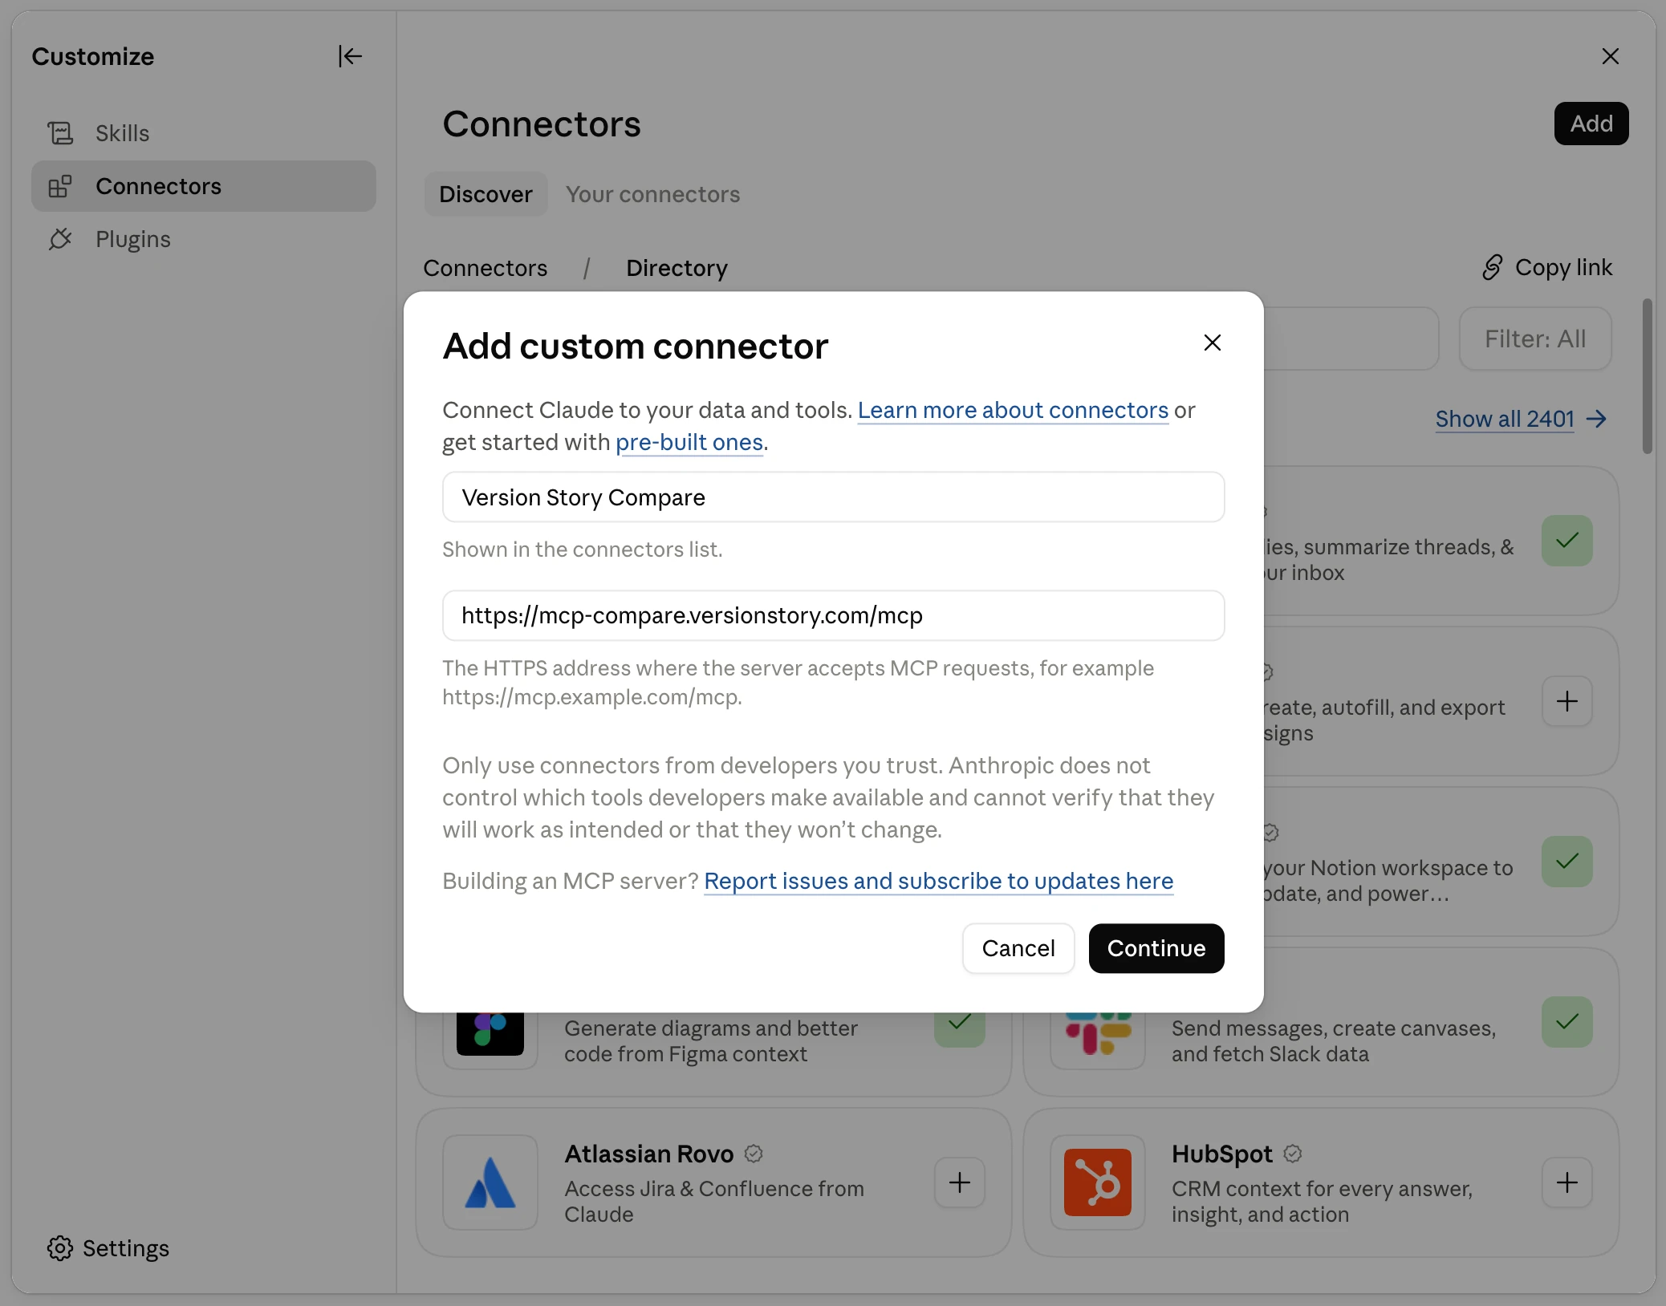Click 'CRM context for every answer' text
The height and width of the screenshot is (1306, 1666).
click(1321, 1201)
